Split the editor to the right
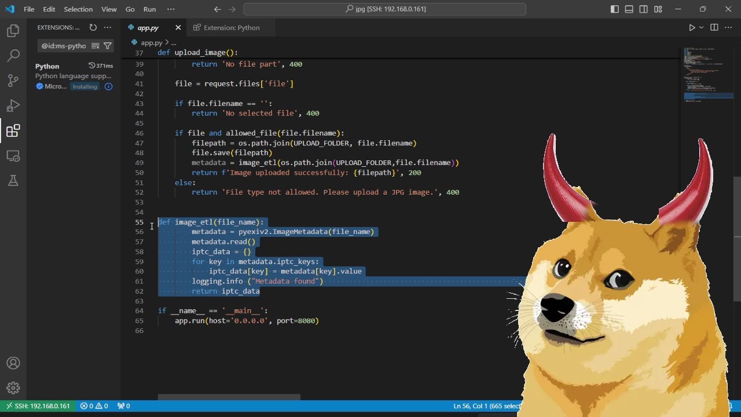This screenshot has width=741, height=417. (x=714, y=27)
